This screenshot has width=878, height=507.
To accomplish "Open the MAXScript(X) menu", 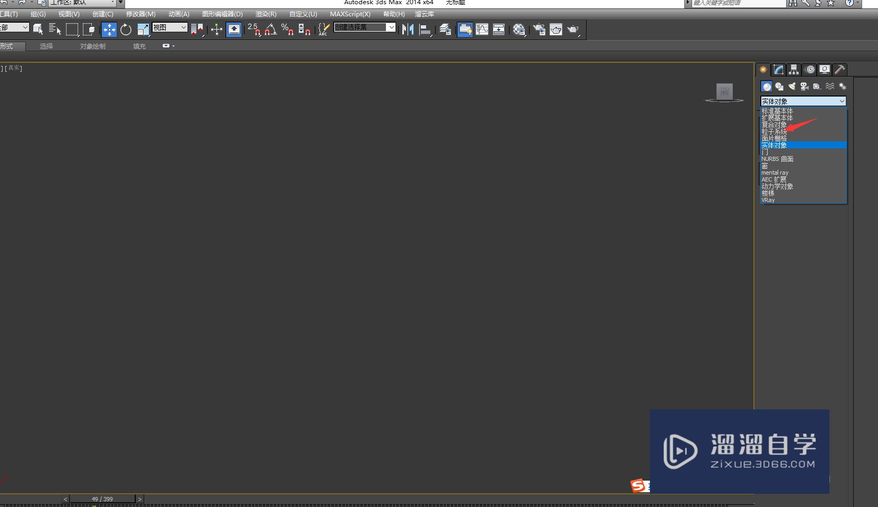I will pyautogui.click(x=350, y=14).
